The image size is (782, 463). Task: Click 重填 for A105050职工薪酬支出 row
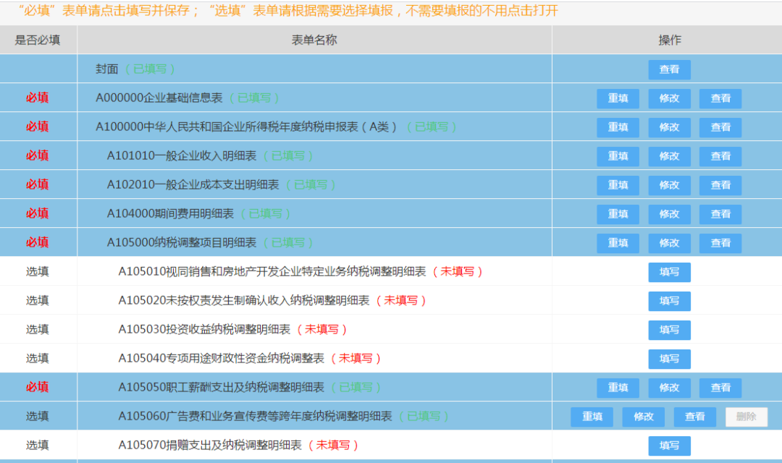618,388
